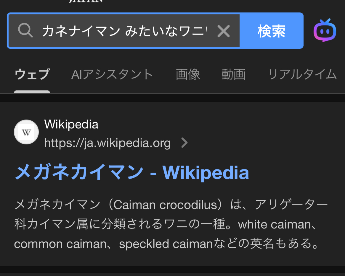Click the Wikipedia favicon circle
Image resolution: width=345 pixels, height=276 pixels.
click(26, 132)
